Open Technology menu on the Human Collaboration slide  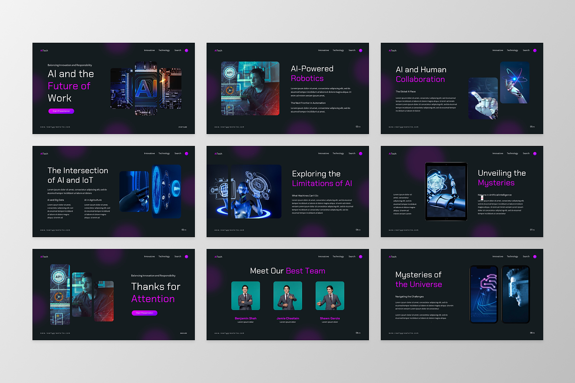click(x=513, y=50)
